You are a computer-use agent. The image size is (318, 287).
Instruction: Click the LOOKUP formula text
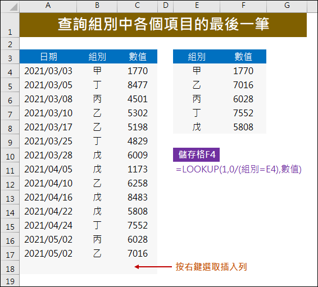click(239, 169)
